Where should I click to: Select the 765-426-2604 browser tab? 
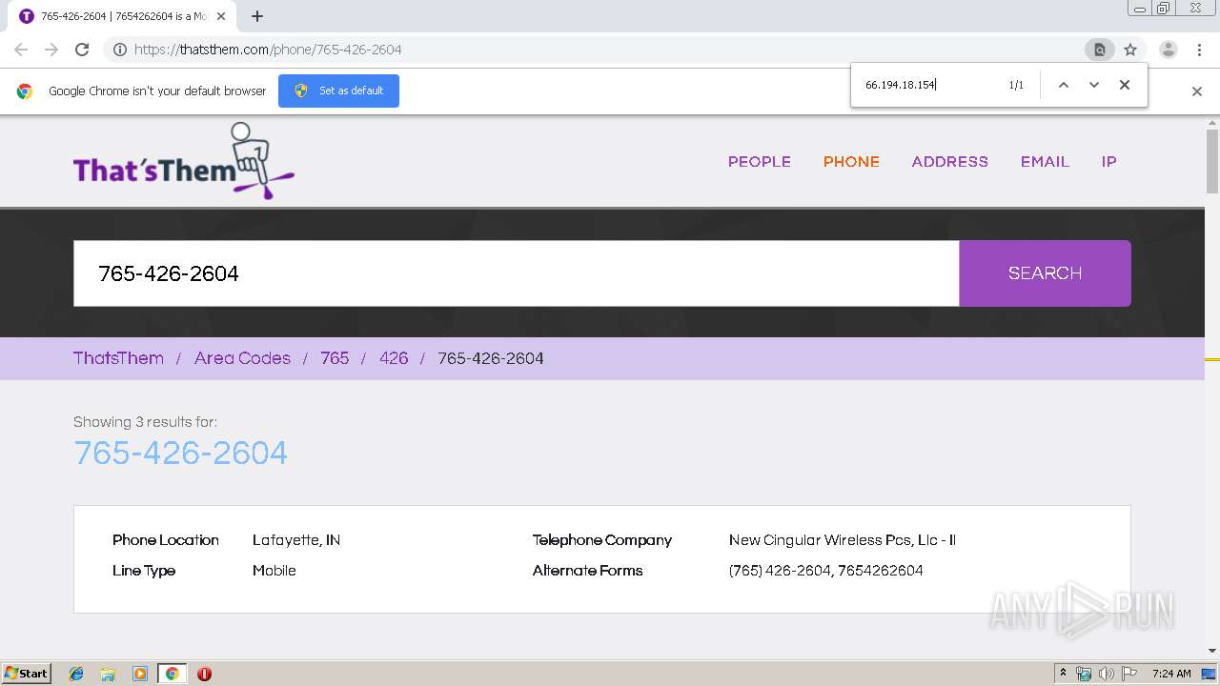(x=122, y=16)
